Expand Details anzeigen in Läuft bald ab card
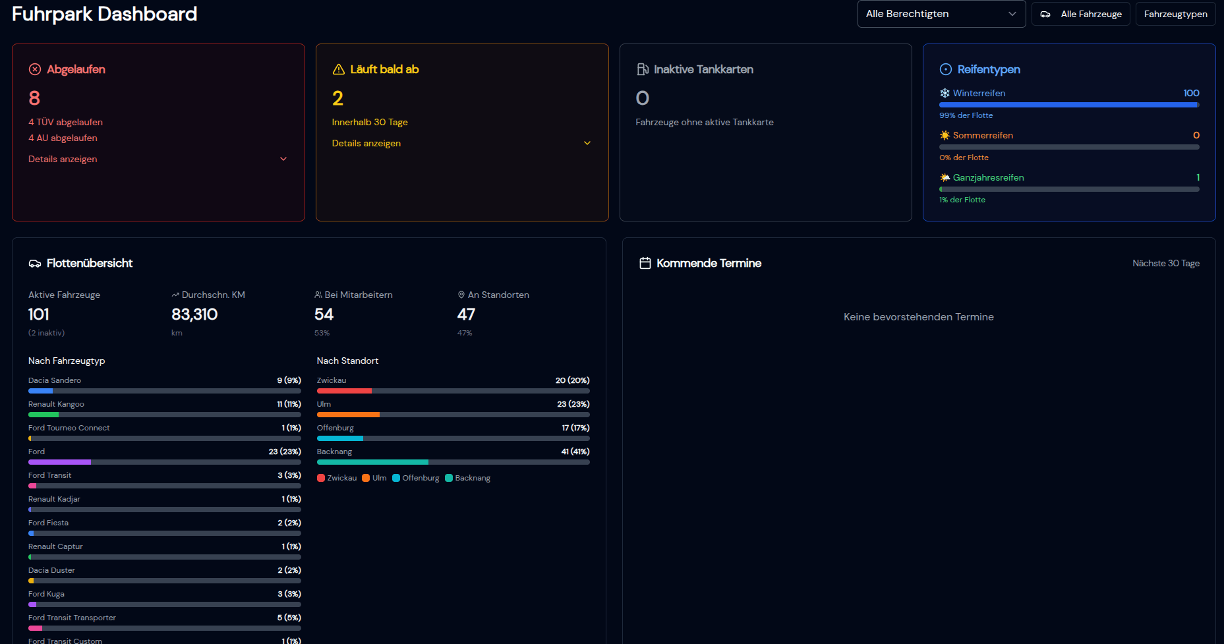This screenshot has width=1224, height=644. pos(461,143)
